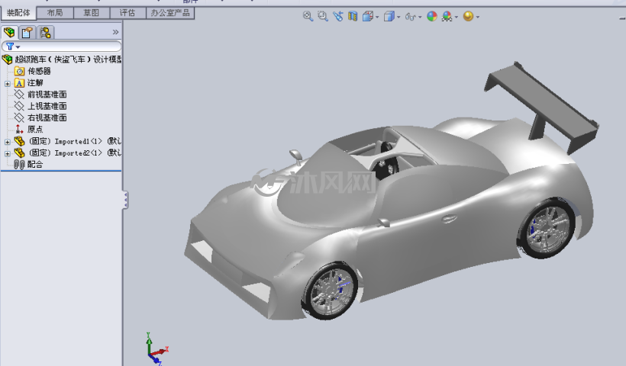626x366 pixels.
Task: Open the Display Style dropdown arrow
Action: (399, 17)
